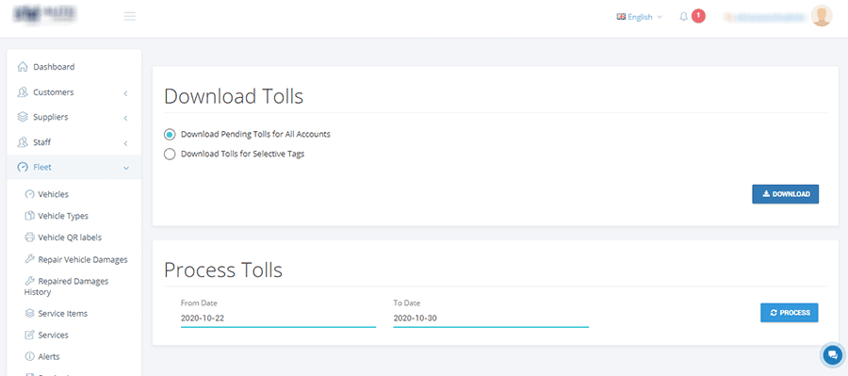Open Service Items menu item
Viewport: 848px width, 376px height.
(57, 313)
